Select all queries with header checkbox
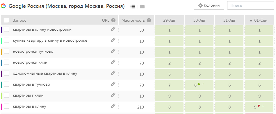Viewport: 276px width, 114px height. click(6, 20)
